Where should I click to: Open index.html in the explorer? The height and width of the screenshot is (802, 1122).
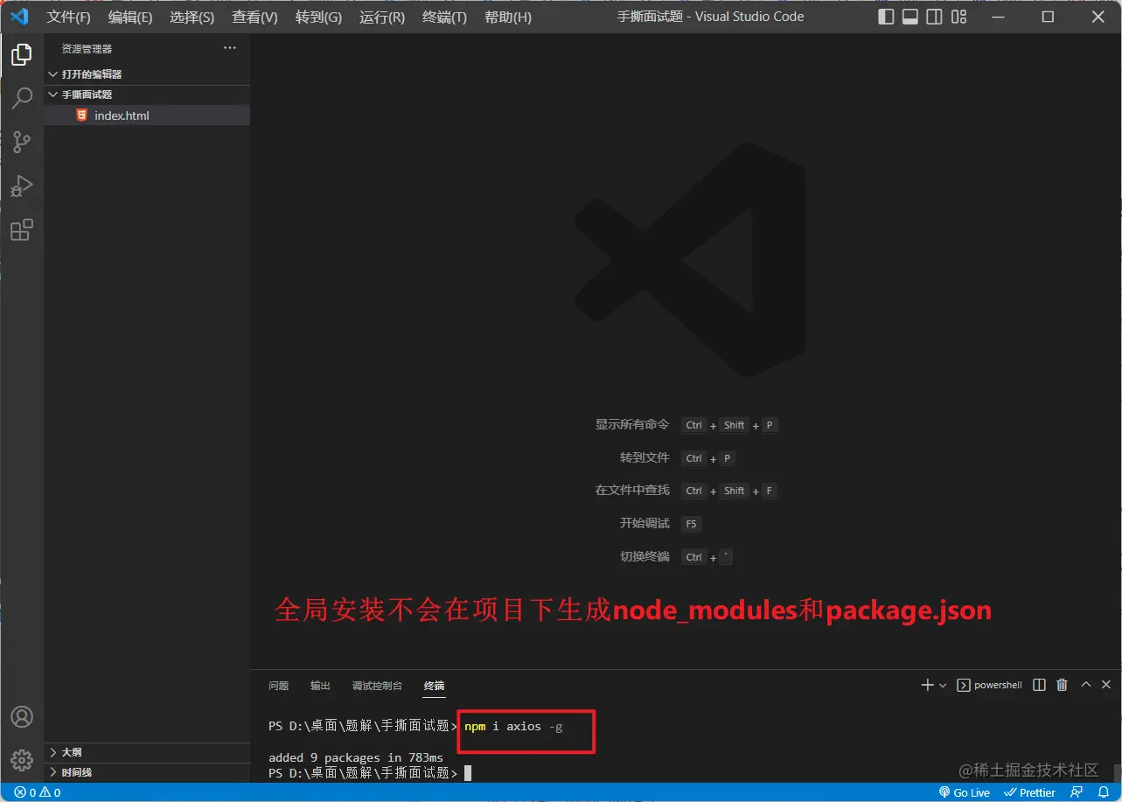click(147, 115)
